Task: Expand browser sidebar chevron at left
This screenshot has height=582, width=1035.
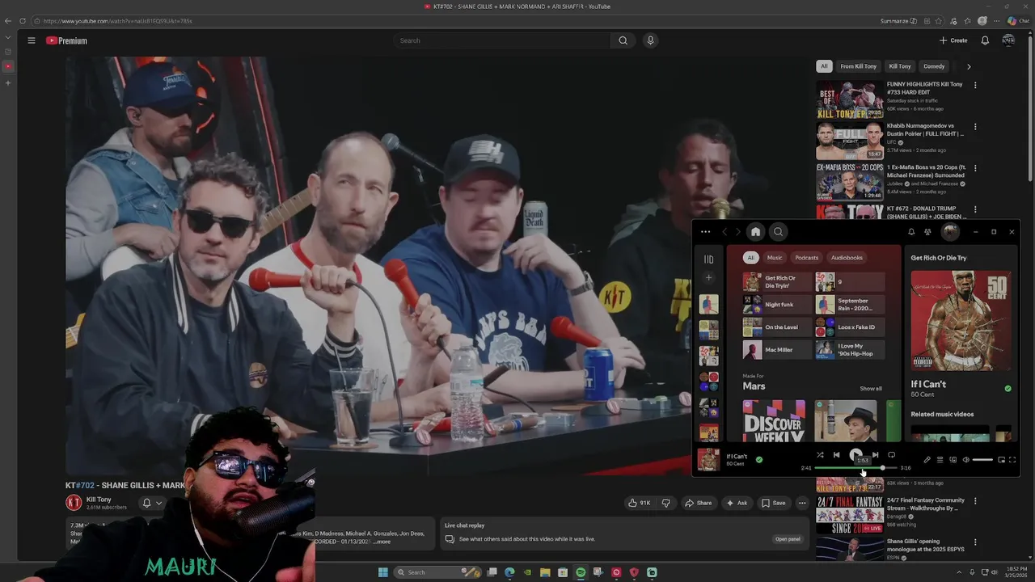Action: pos(8,37)
